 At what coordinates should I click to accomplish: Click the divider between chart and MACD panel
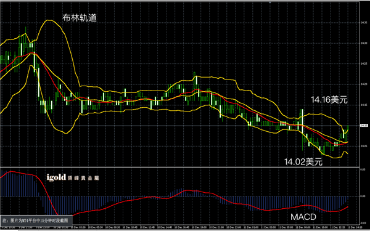179,167
